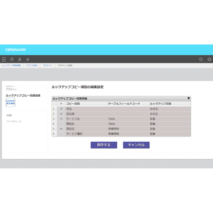Uncheck the row 3 サービス名 checkbox

click(x=61, y=119)
